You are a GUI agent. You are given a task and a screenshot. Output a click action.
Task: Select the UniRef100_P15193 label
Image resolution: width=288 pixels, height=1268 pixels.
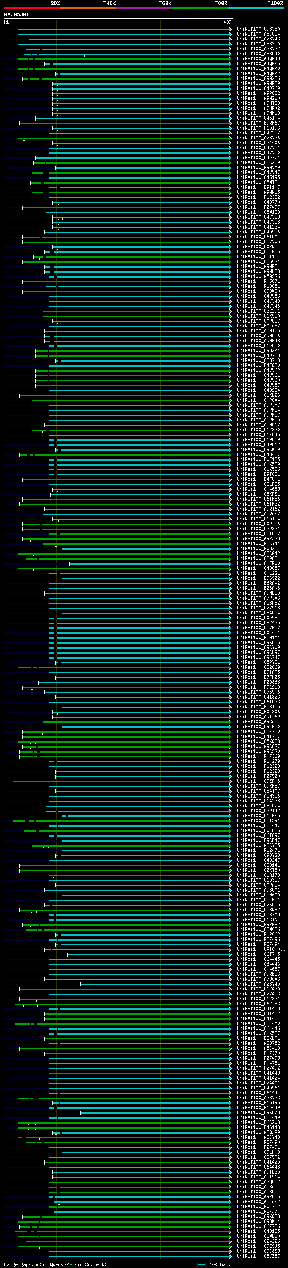258,128
